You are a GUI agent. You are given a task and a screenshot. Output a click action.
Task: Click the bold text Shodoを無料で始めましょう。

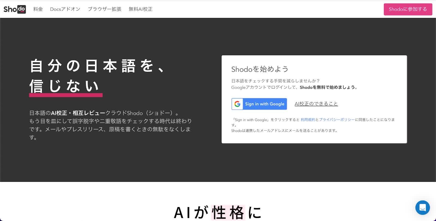[x=329, y=87]
